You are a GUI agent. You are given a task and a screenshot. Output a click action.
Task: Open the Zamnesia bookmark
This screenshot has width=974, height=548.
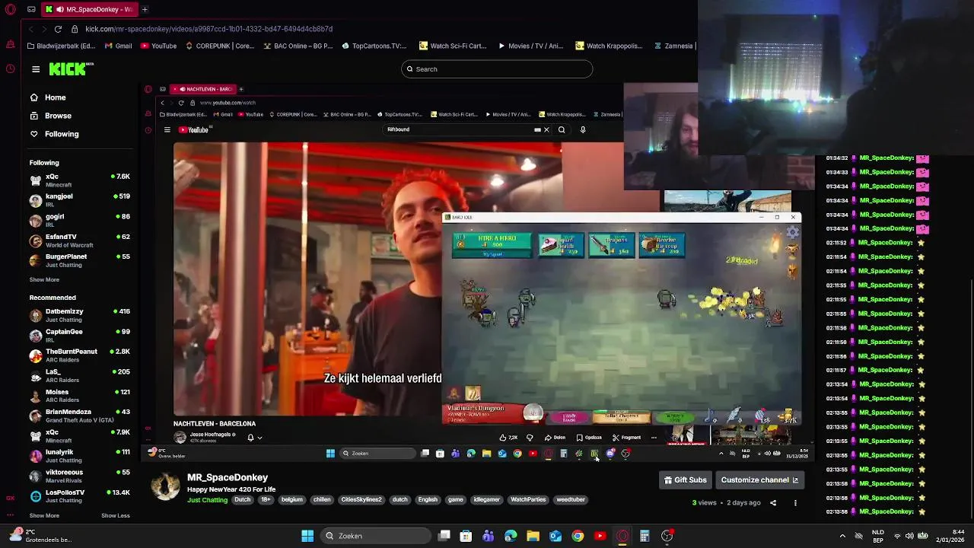[673, 46]
